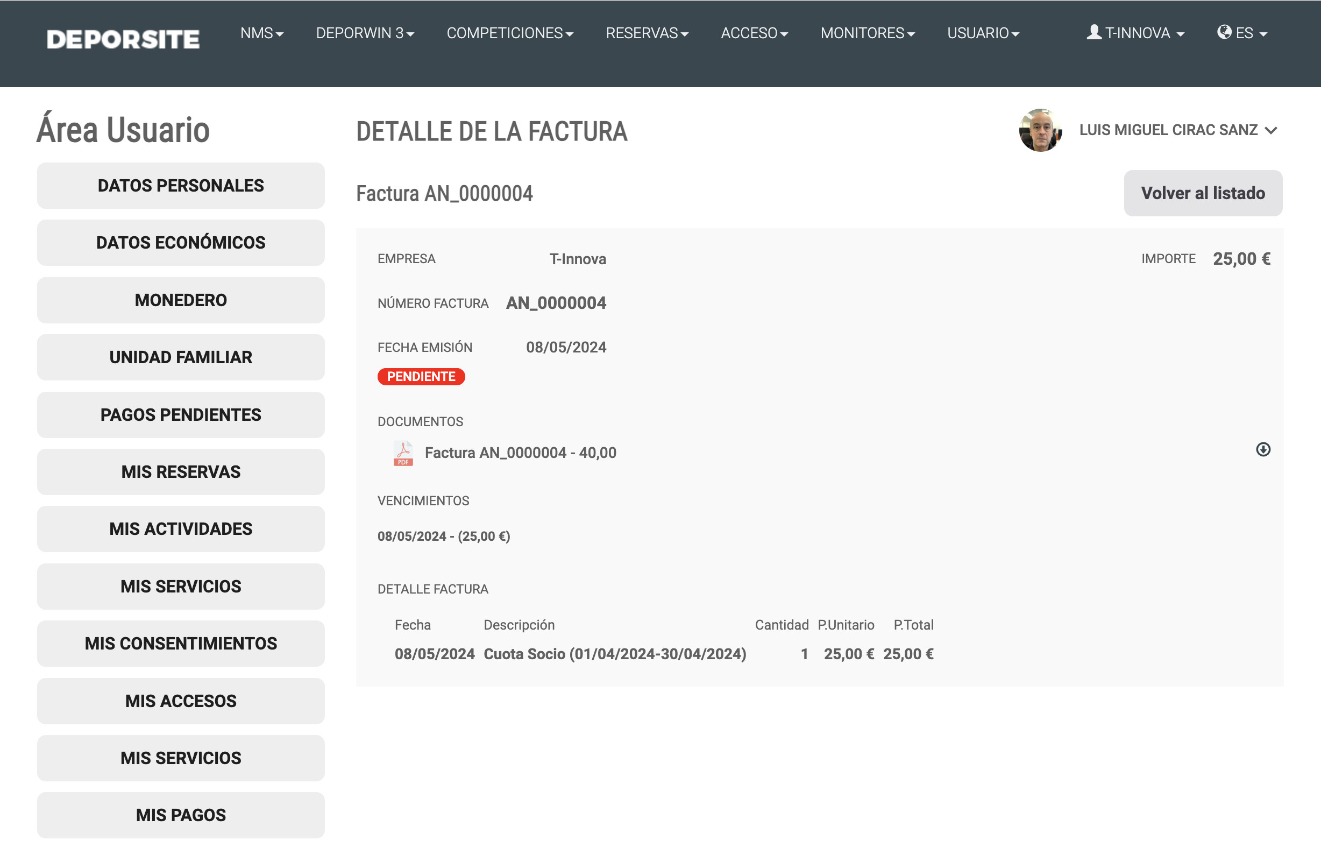This screenshot has height=847, width=1321.
Task: Open MIS CONSENTIMIENTOS
Action: 181,644
